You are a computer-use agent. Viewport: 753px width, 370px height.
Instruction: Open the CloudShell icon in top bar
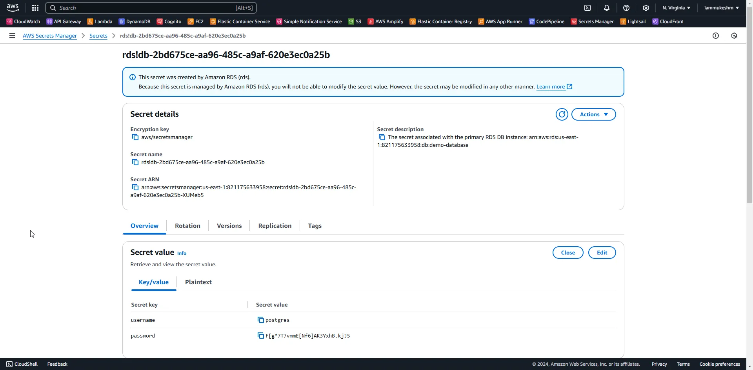point(587,8)
